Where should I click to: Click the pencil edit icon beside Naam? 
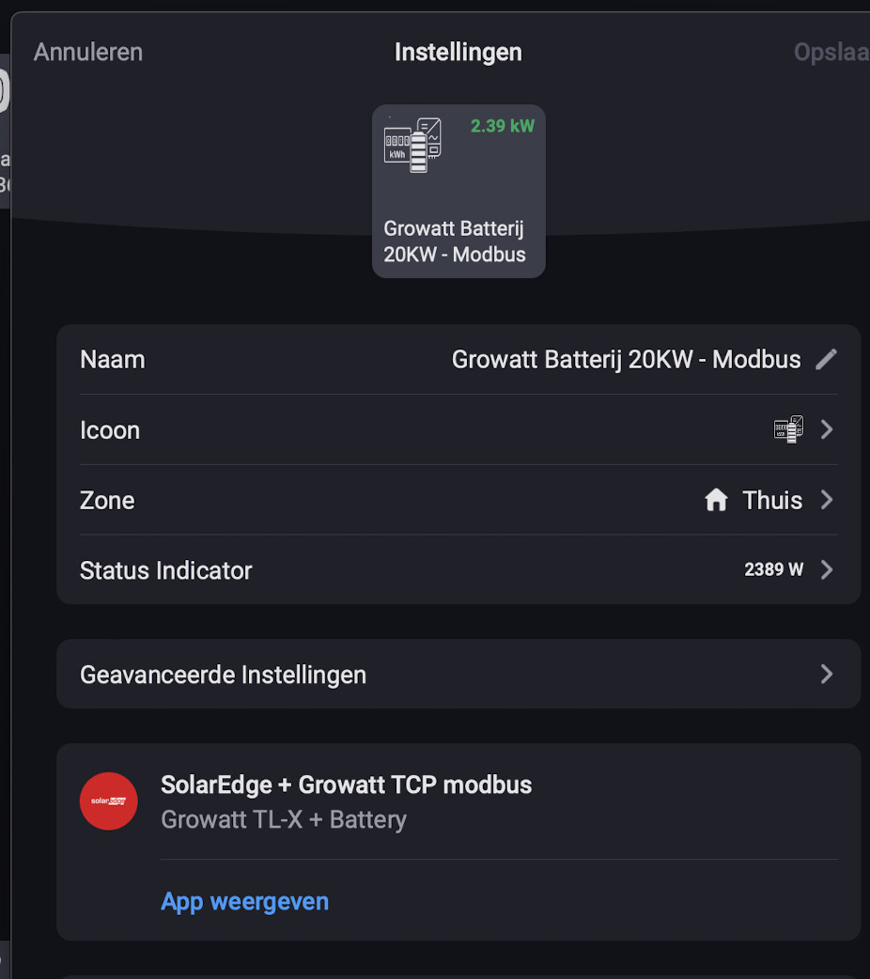pos(826,359)
